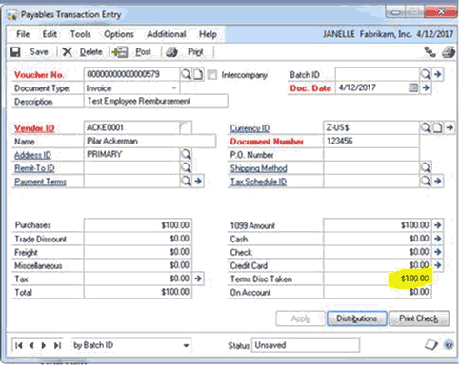Click the Delete toolbar button
Viewport: 460px width, 366px height.
tap(82, 52)
